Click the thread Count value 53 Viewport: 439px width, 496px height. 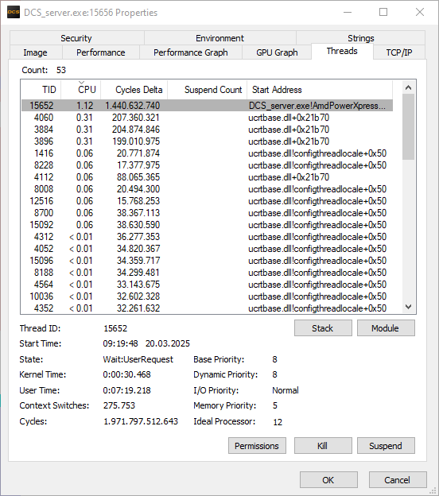(x=61, y=70)
